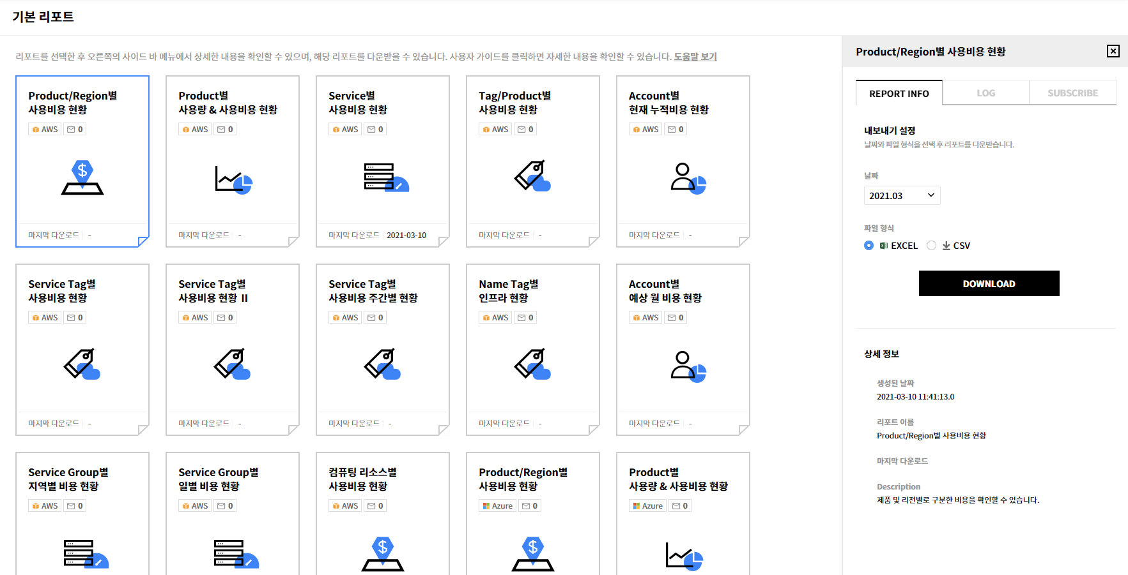1128x575 pixels.
Task: Click the server icon on Service Group별 지역별 card
Action: (86, 553)
